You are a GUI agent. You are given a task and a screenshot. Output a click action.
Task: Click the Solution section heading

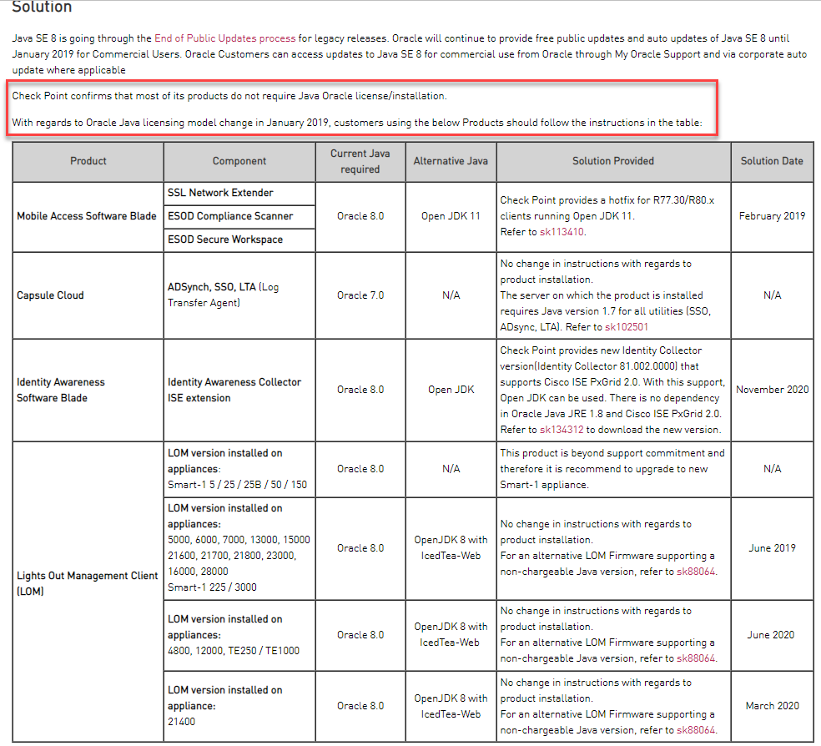(x=42, y=8)
